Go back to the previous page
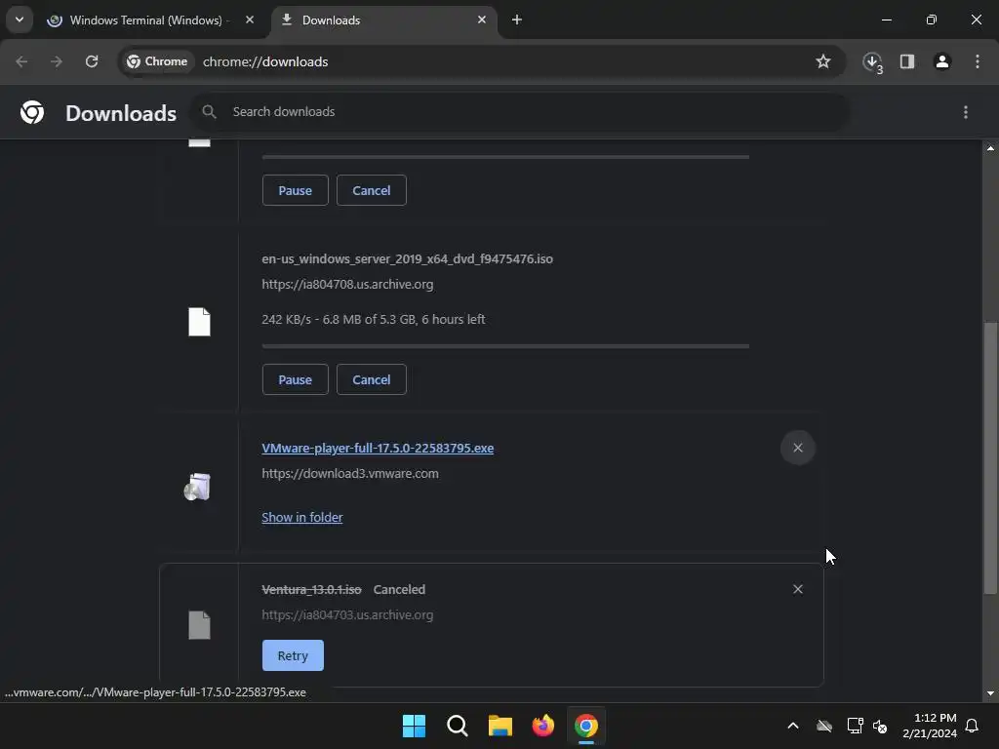999x749 pixels. coord(21,61)
